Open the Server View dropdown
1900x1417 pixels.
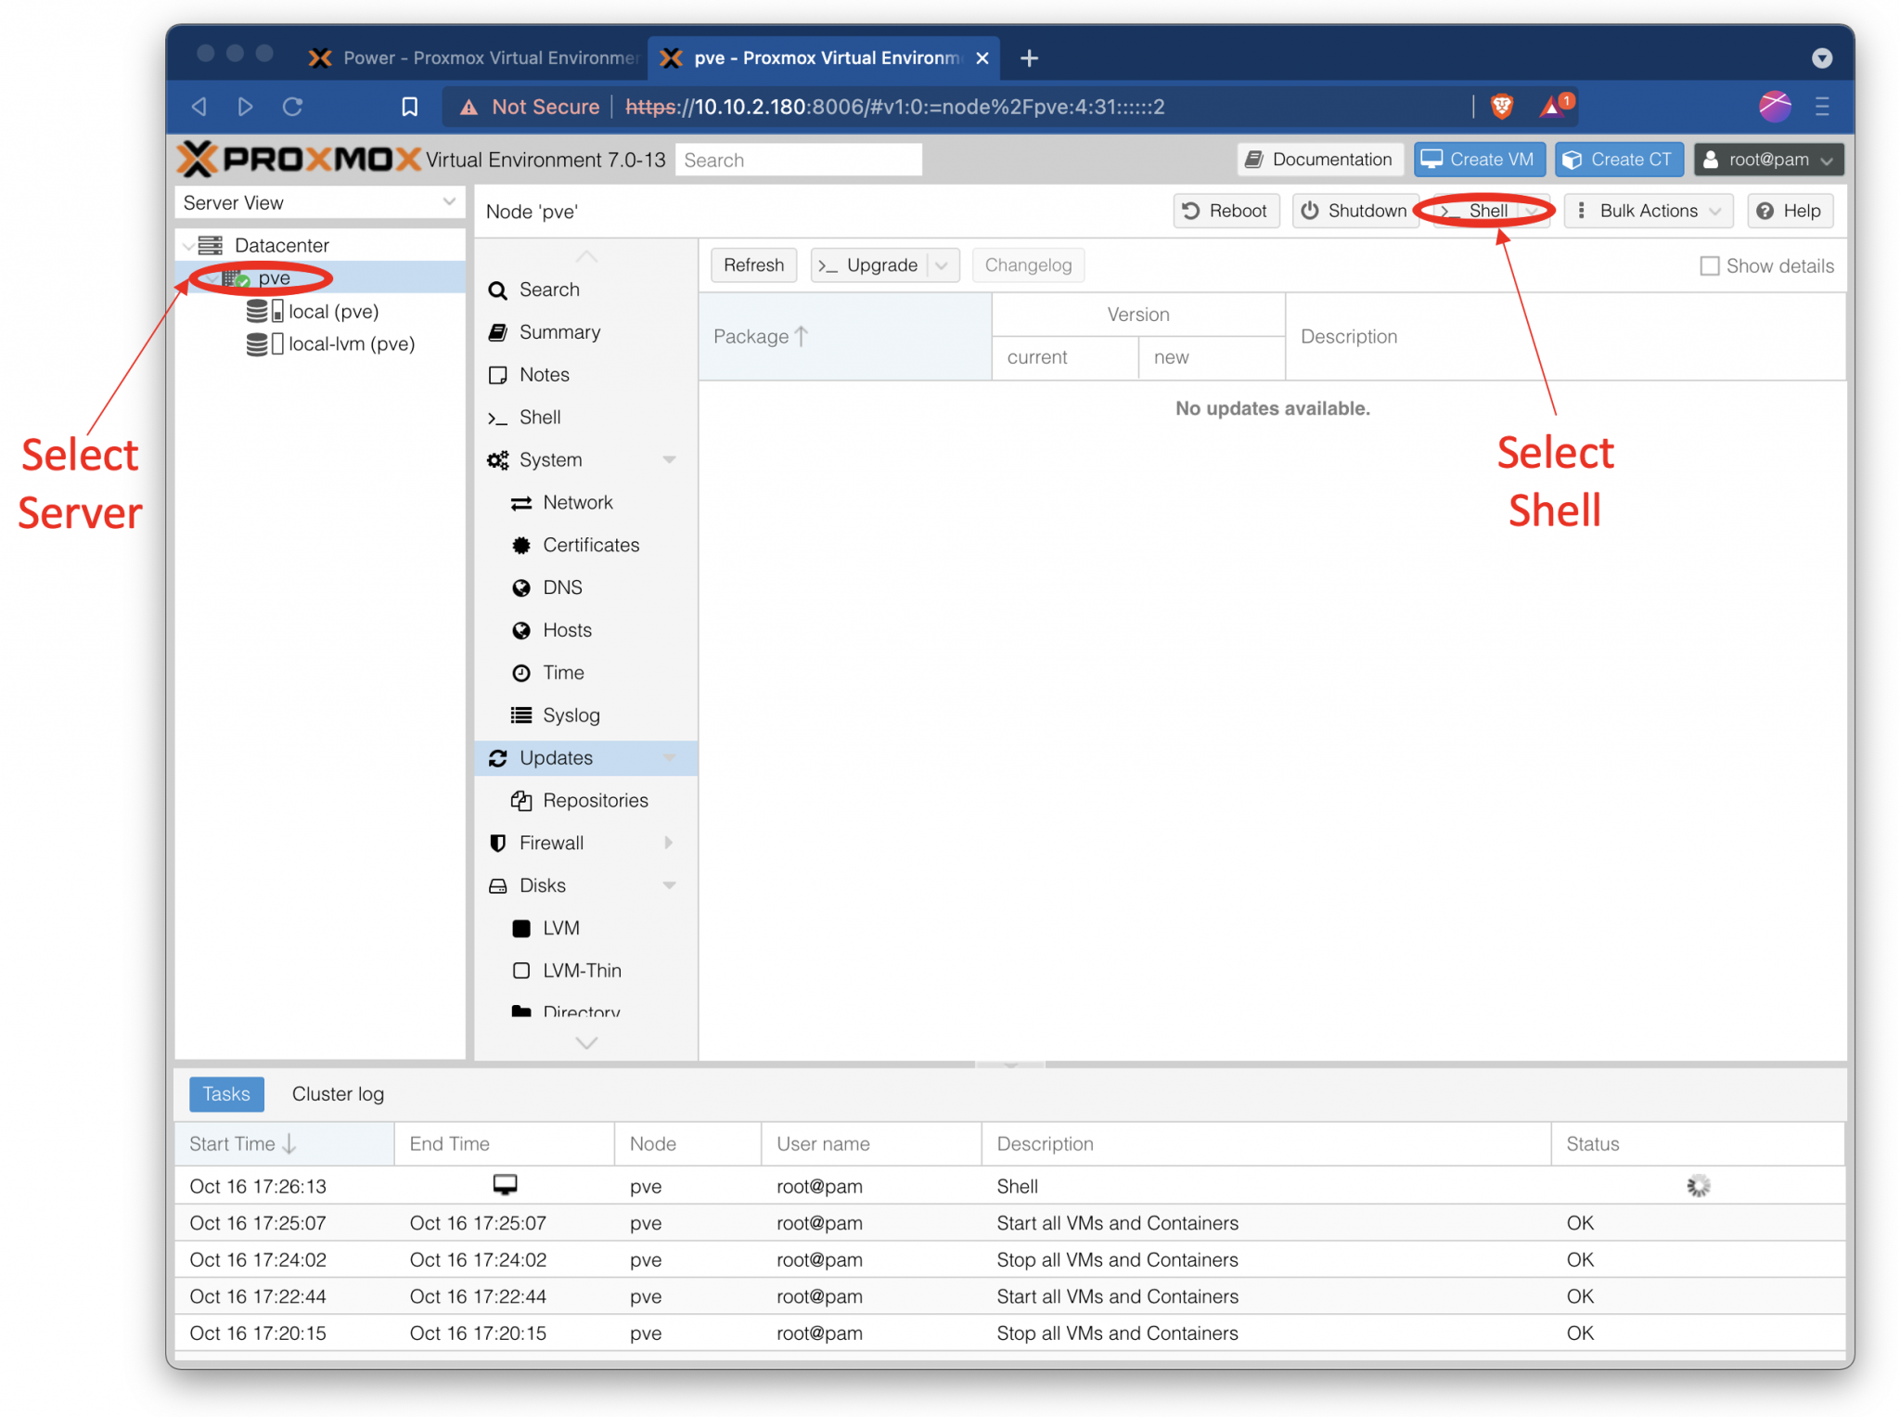(x=319, y=202)
